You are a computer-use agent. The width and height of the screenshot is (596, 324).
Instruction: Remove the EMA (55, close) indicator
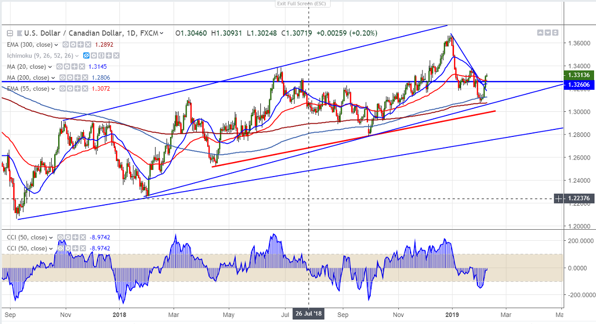(x=85, y=88)
